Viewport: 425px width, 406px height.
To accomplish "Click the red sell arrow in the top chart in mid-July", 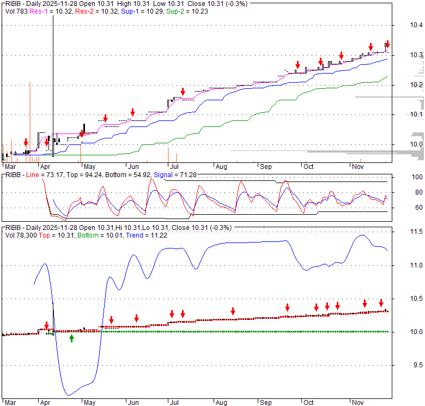I will click(183, 91).
